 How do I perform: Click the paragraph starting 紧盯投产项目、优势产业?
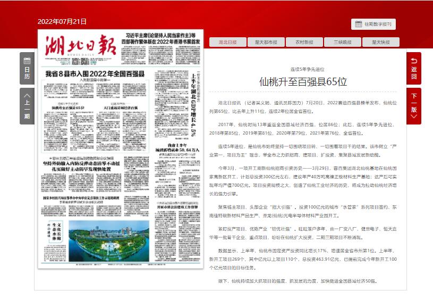click(x=303, y=233)
